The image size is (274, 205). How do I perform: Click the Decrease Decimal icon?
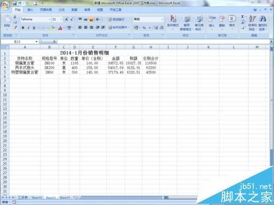[x=162, y=28]
